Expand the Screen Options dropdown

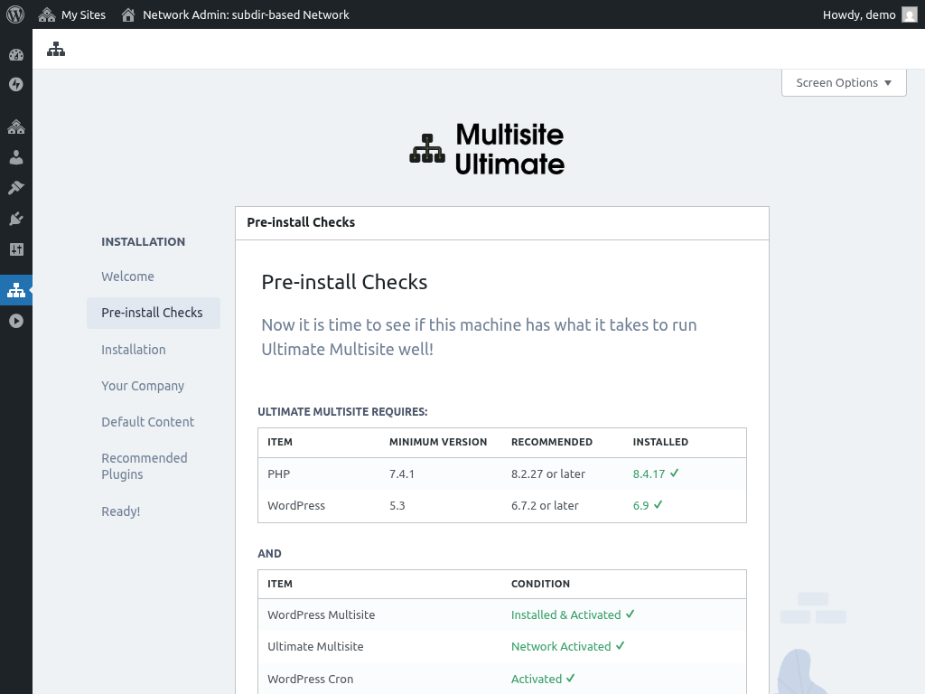click(844, 82)
